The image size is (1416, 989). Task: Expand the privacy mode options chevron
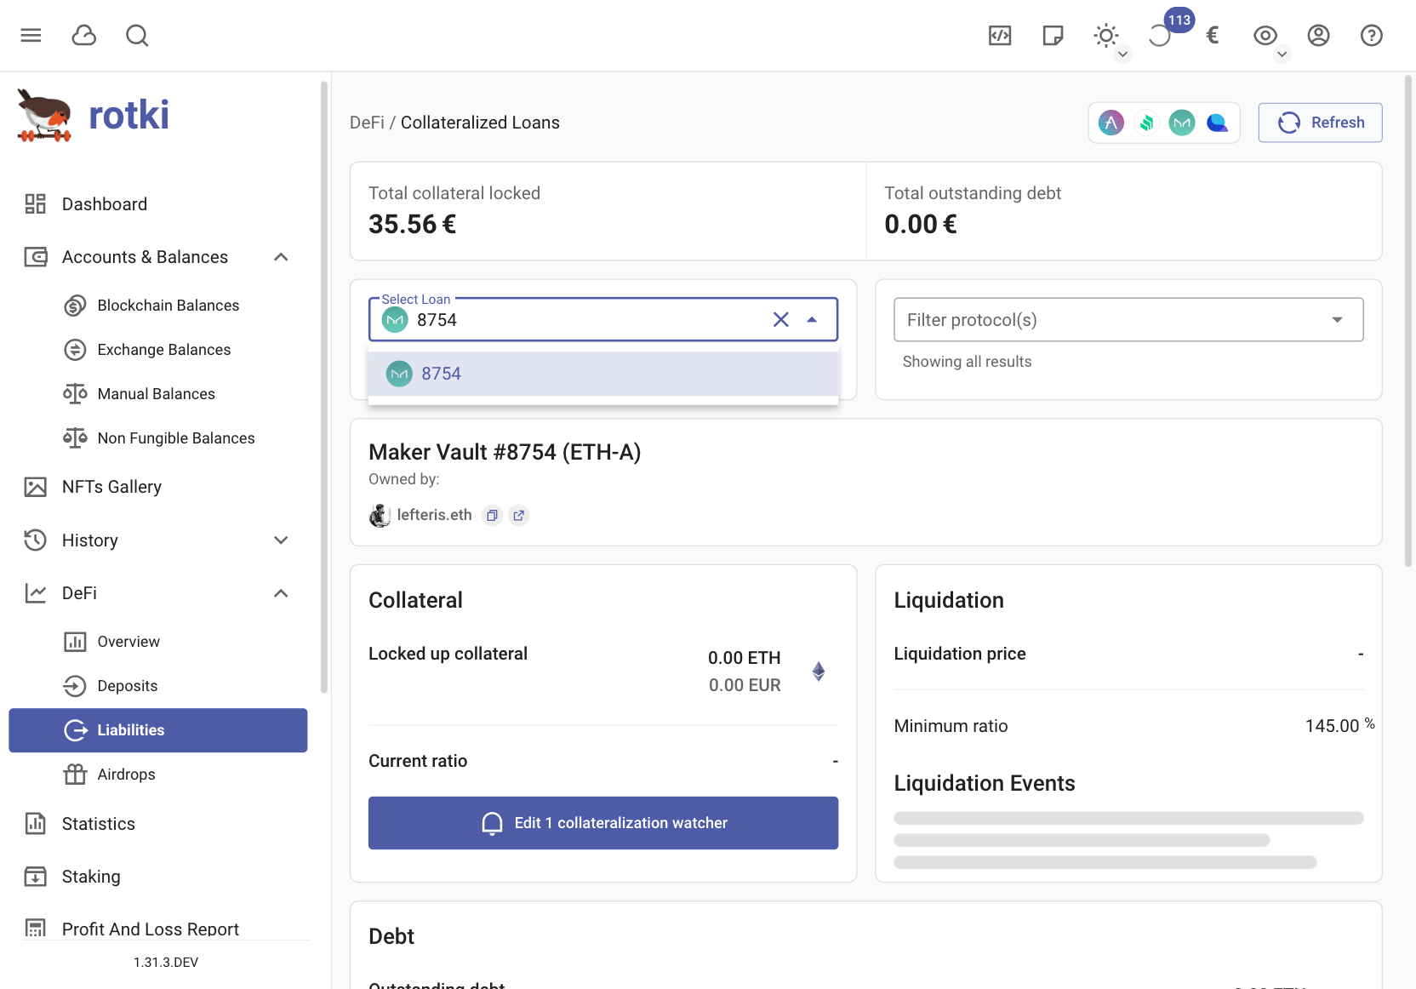1282,54
